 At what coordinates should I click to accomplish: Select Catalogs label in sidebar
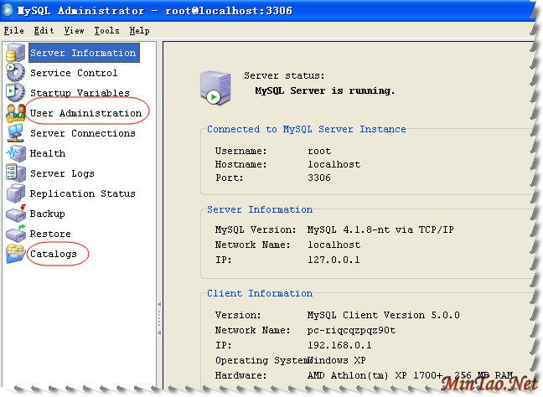[x=54, y=254]
